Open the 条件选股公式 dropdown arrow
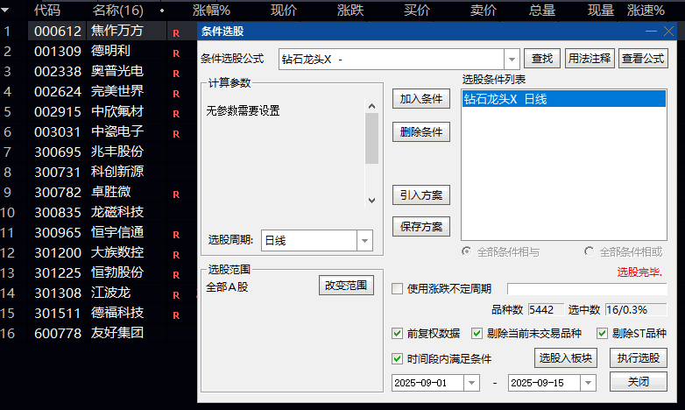 pos(512,59)
